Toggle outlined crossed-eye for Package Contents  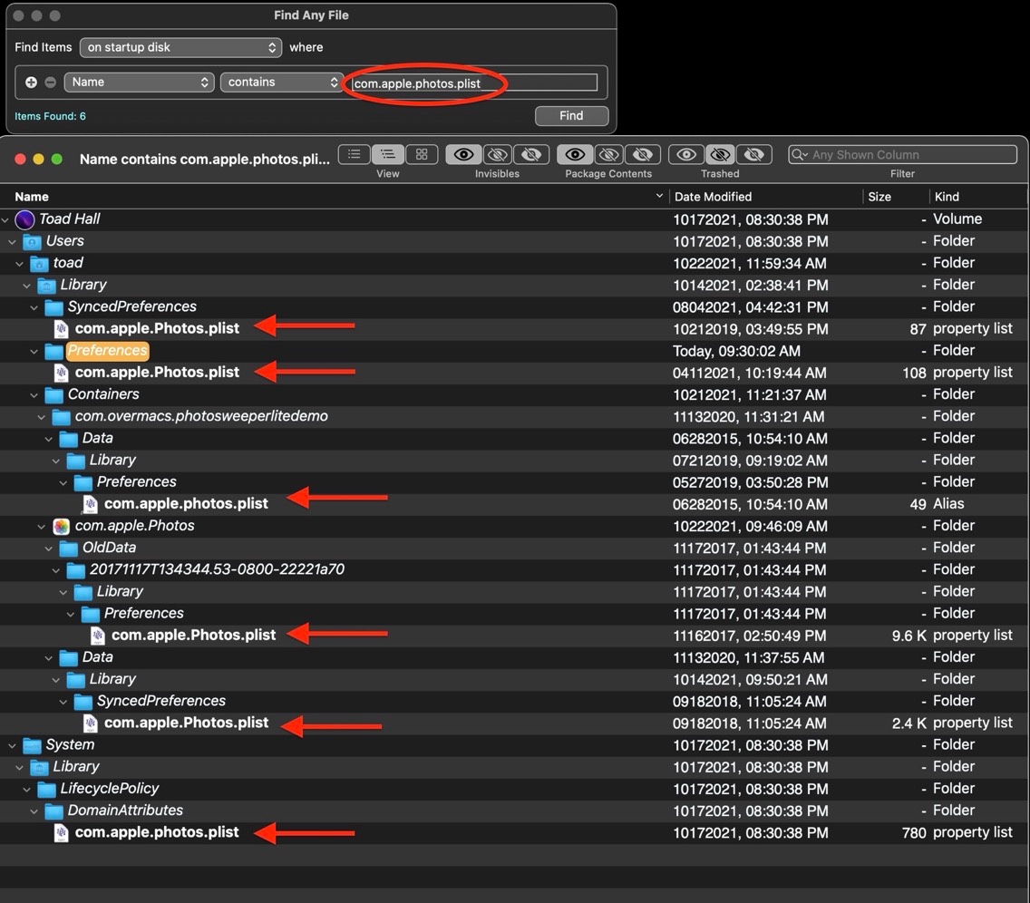pyautogui.click(x=609, y=154)
